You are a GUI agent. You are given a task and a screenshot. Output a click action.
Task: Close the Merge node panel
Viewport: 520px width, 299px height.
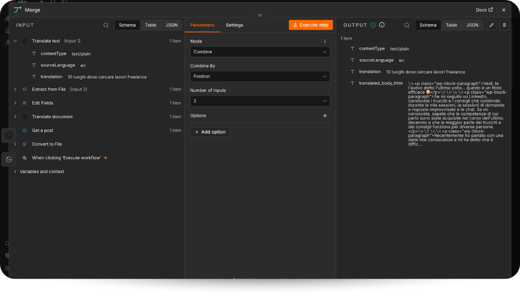(x=504, y=10)
